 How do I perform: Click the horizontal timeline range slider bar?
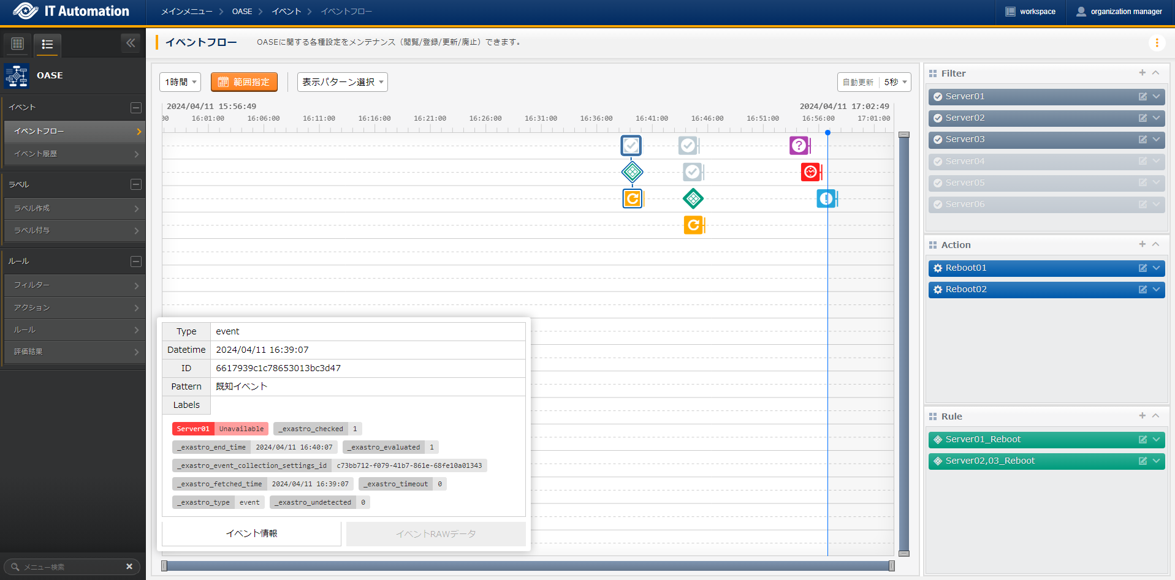(x=527, y=566)
